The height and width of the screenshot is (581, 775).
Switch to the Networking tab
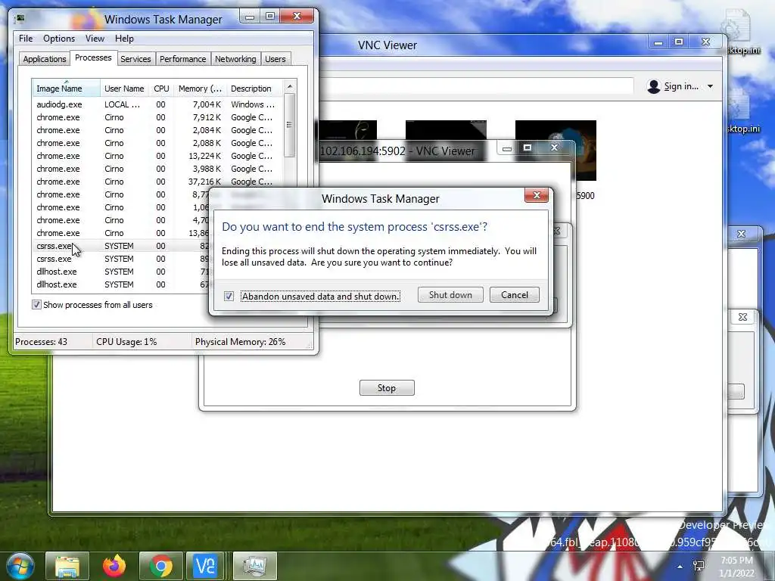[x=235, y=59]
